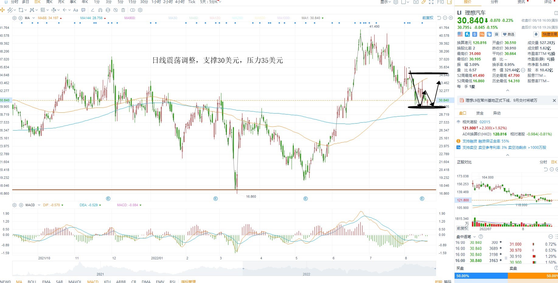Select the Aa text annotation tool
Image resolution: width=558 pixels, height=283 pixels.
(76, 10)
